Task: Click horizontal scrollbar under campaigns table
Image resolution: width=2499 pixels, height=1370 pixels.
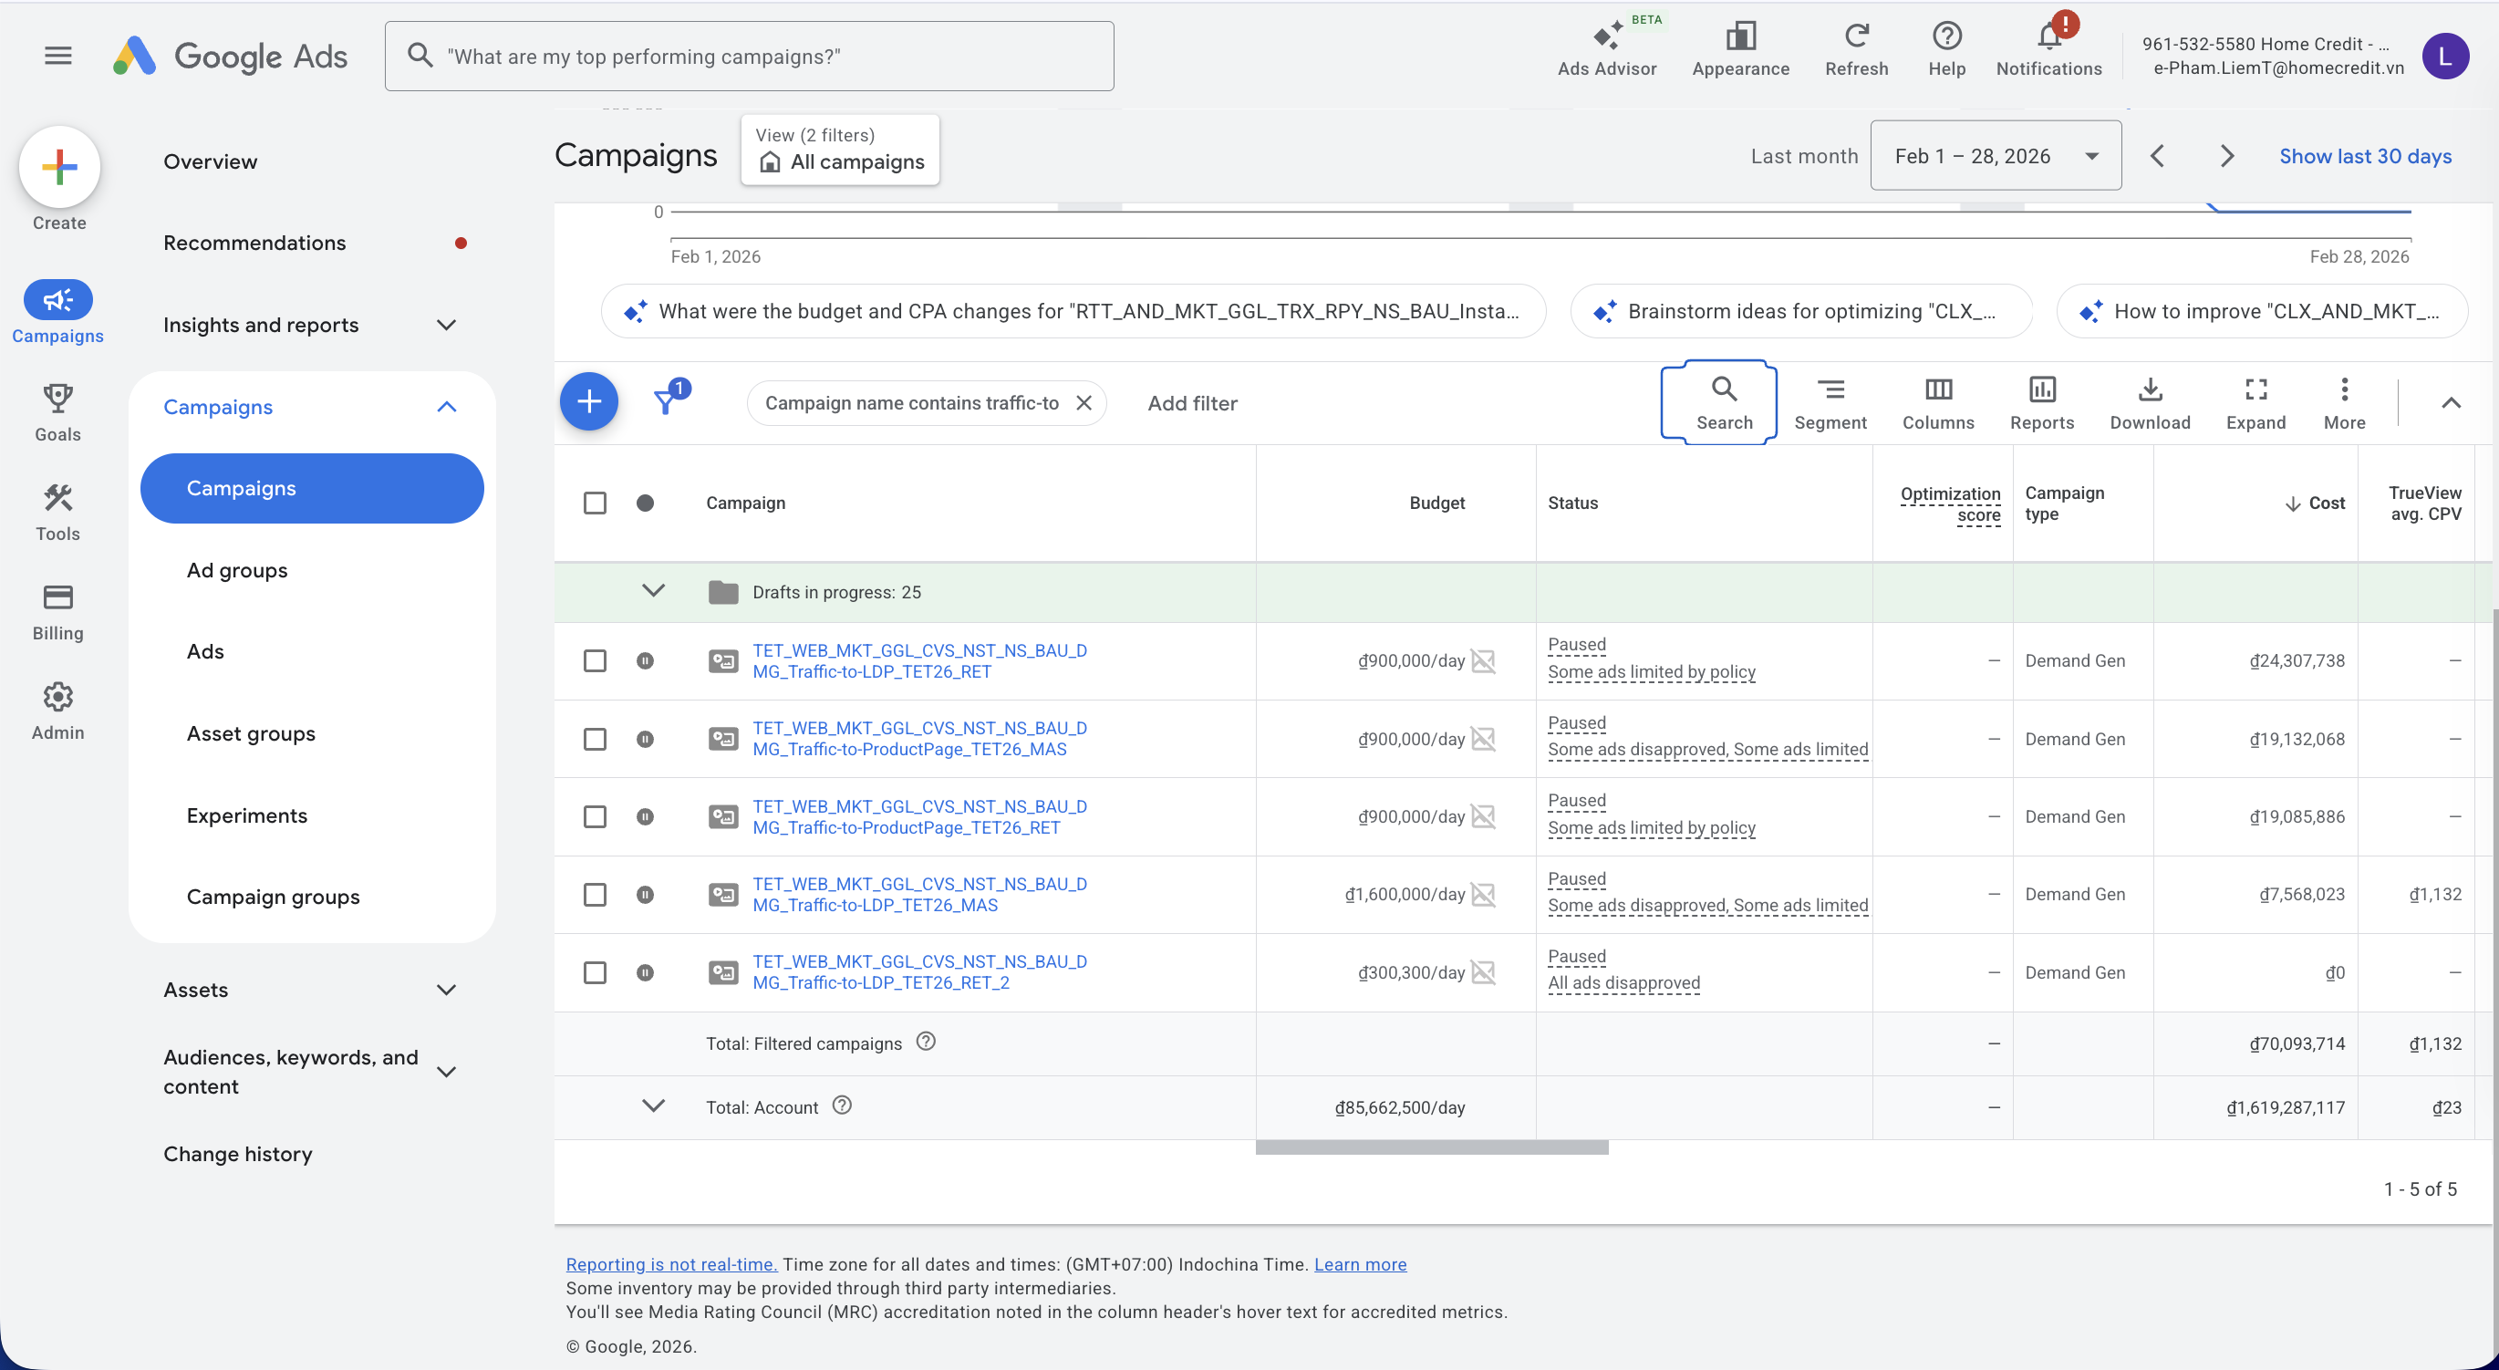Action: (1432, 1147)
